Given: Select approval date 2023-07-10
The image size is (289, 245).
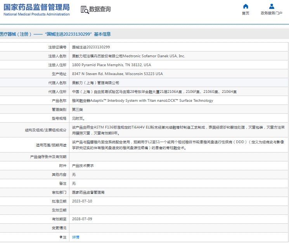Looking at the screenshot, I should [82, 201].
